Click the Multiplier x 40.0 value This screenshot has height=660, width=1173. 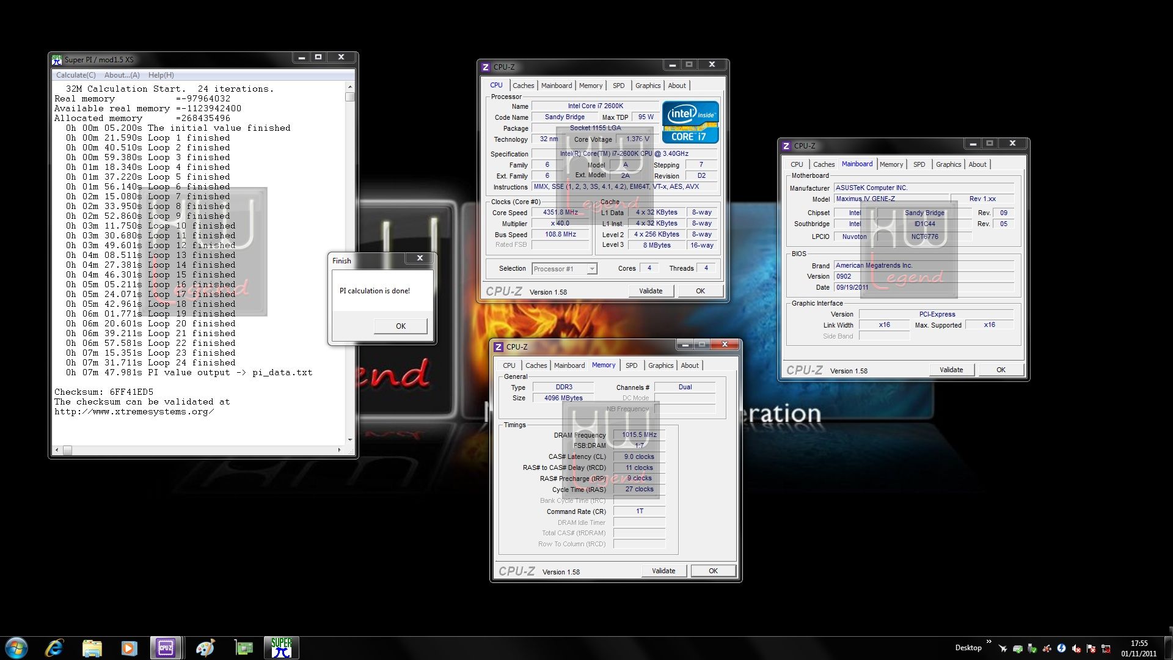pyautogui.click(x=560, y=224)
